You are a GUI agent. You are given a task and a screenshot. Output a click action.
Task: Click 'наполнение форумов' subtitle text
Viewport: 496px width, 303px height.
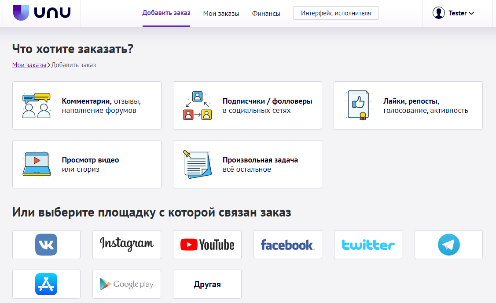(x=99, y=111)
